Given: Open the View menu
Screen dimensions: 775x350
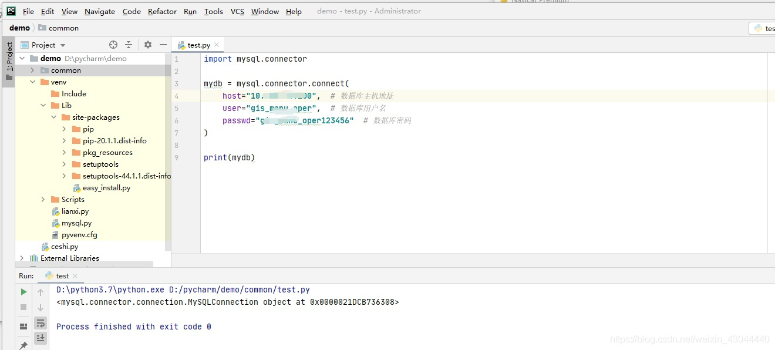Looking at the screenshot, I should pos(69,11).
